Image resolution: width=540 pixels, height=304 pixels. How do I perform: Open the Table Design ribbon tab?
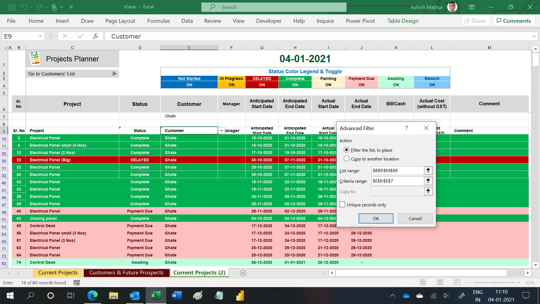pyautogui.click(x=403, y=21)
